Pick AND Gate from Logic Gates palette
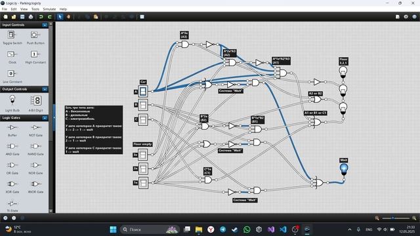This screenshot has height=236, width=420. [x=12, y=149]
